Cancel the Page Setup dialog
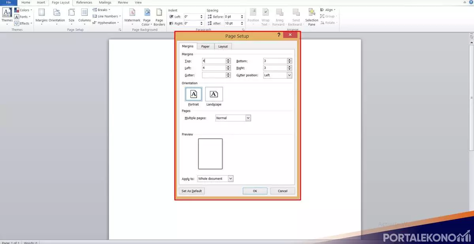The image size is (474, 244). (x=283, y=191)
